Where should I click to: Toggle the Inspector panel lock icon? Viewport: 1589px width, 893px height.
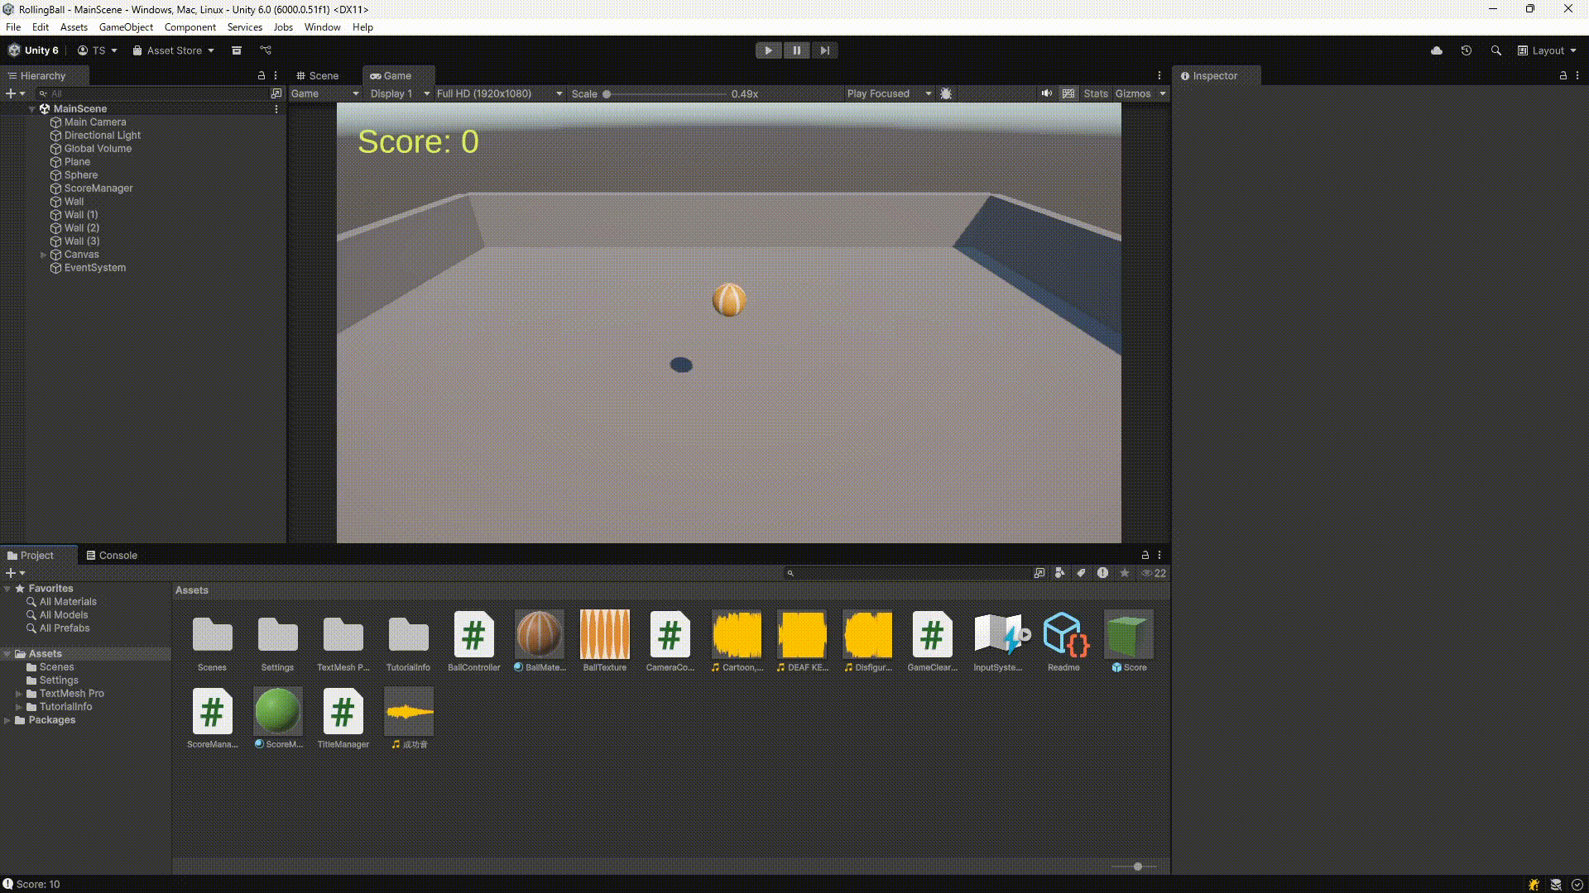click(1563, 75)
